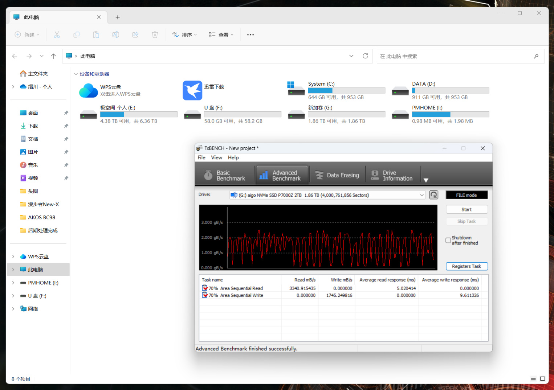Click the Registers Task button

coord(467,266)
